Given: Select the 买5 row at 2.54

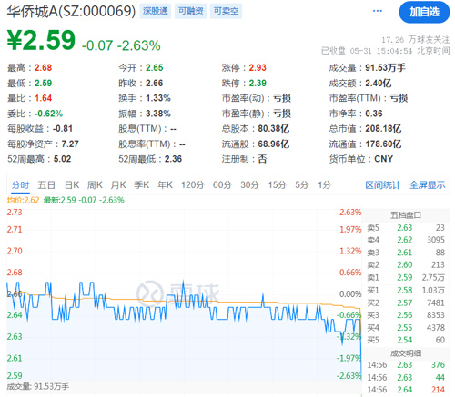Looking at the screenshot, I should [x=406, y=340].
